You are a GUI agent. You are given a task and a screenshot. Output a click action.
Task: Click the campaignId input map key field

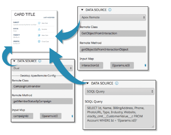[x=23, y=116]
